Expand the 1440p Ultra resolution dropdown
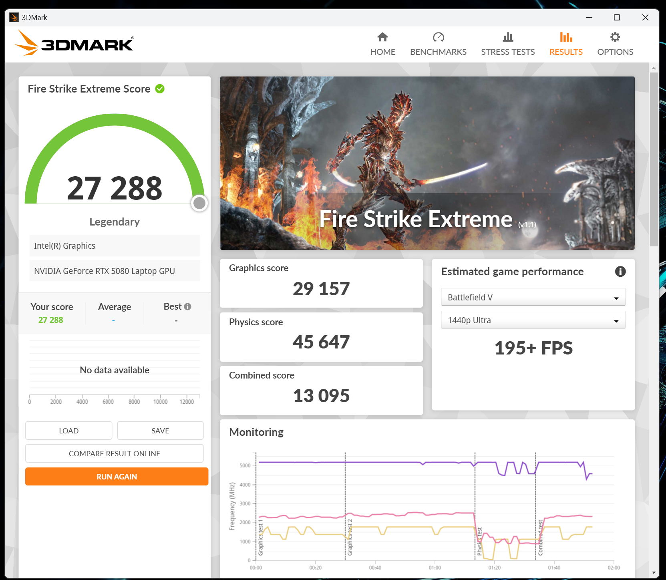Image resolution: width=666 pixels, height=580 pixels. pos(533,320)
